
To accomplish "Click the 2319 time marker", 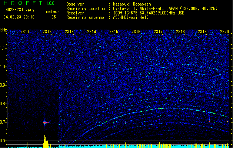I will coord(202,32).
